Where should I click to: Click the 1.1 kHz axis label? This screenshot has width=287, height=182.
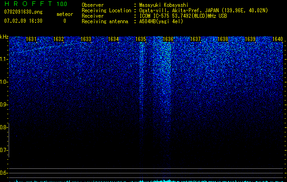click(x=3, y=59)
